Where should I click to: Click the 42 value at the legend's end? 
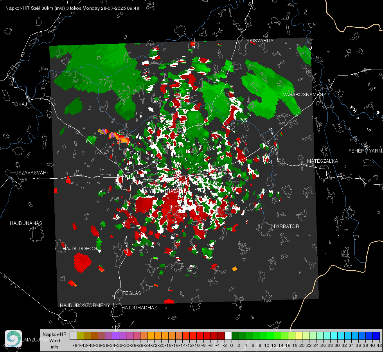(x=379, y=345)
